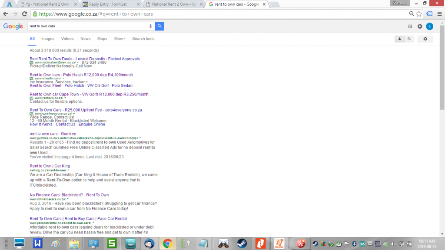Expand arrow next to pacecarrental.co.za URL

click(x=93, y=223)
